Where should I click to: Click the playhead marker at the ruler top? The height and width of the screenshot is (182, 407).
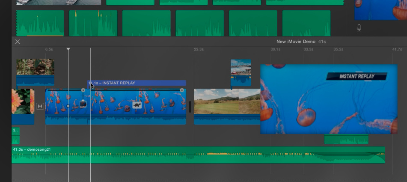coord(68,50)
